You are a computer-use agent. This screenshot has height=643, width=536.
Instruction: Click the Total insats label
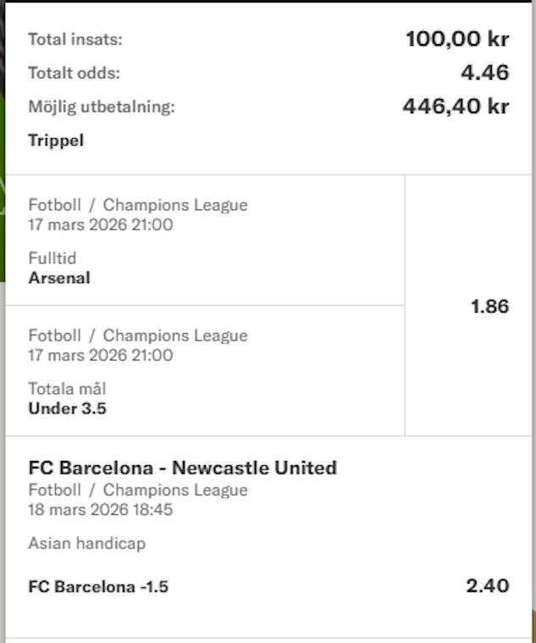[x=75, y=40]
